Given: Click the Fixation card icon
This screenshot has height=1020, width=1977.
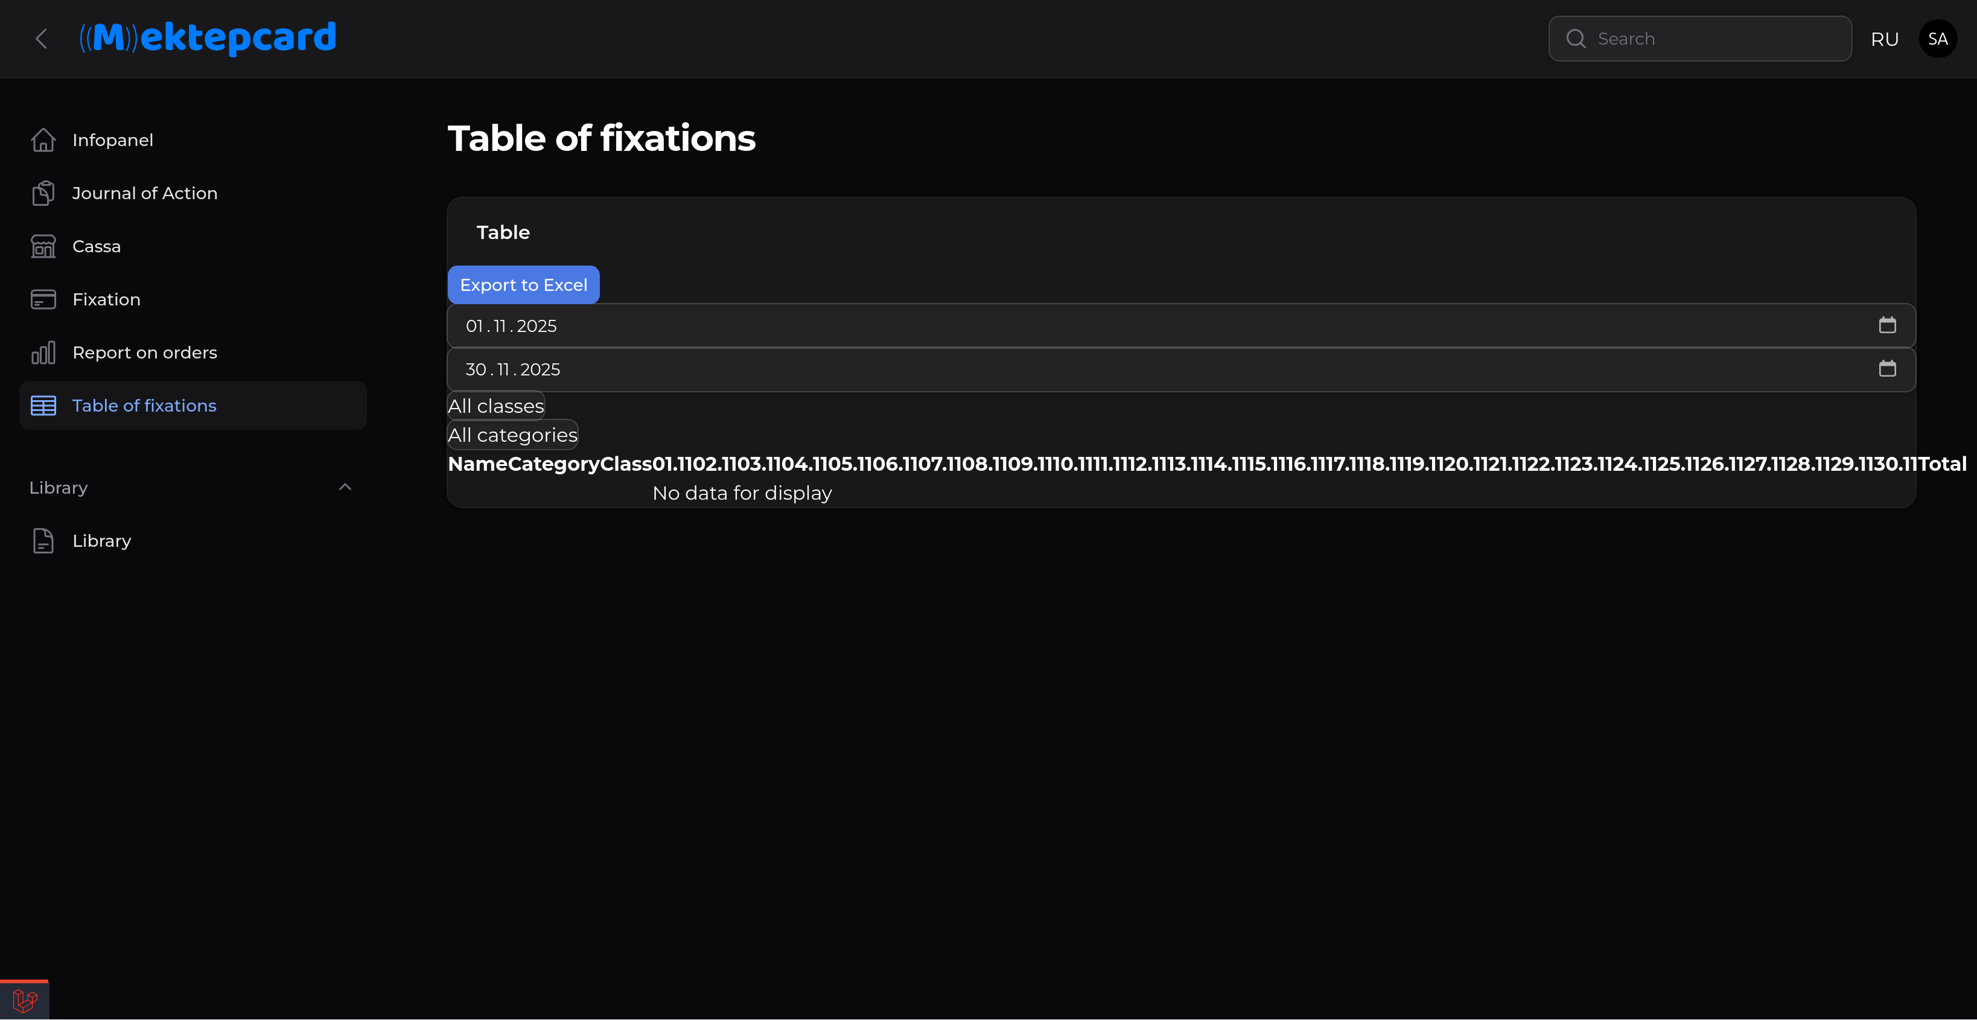Looking at the screenshot, I should click(43, 299).
